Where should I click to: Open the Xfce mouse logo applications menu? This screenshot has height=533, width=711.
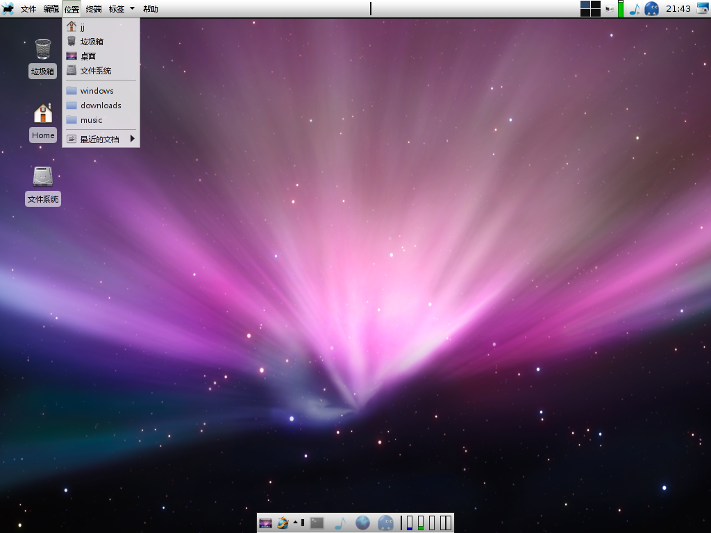[8, 8]
